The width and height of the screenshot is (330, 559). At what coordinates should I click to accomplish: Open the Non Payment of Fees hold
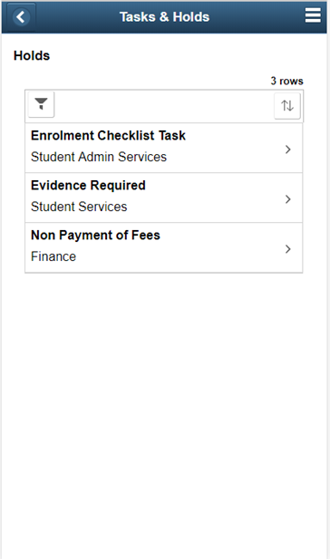point(95,236)
